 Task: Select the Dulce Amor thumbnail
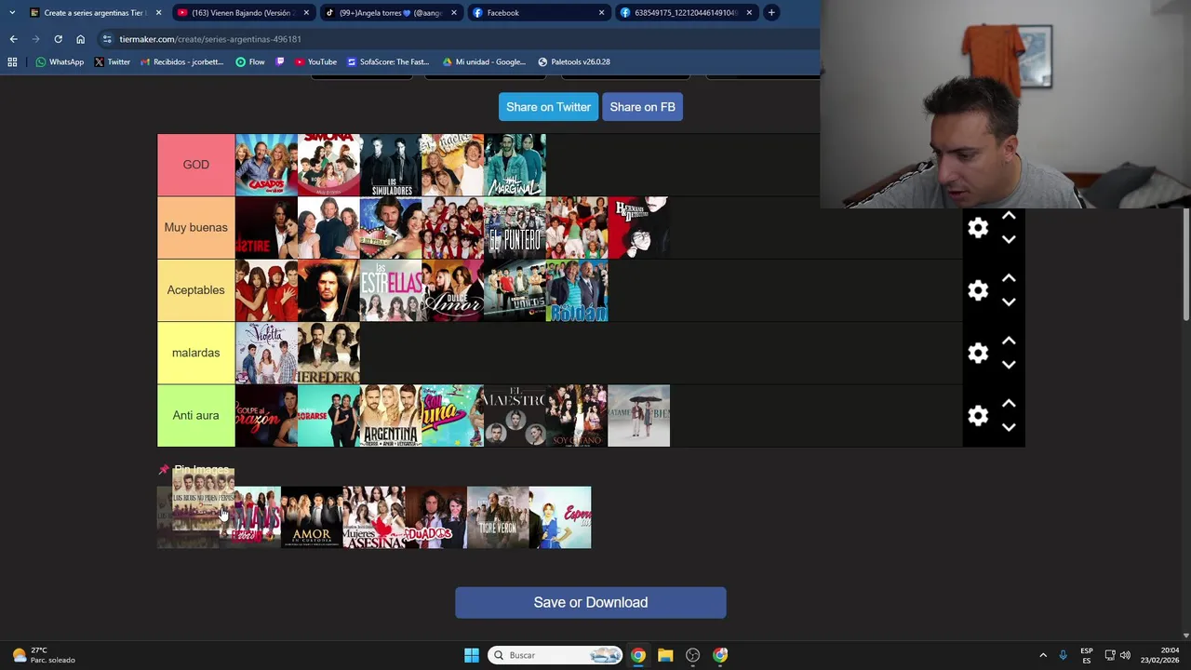(x=452, y=290)
